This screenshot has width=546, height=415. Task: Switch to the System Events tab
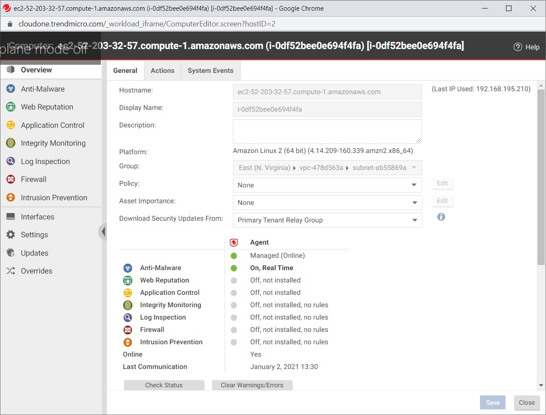coord(210,71)
